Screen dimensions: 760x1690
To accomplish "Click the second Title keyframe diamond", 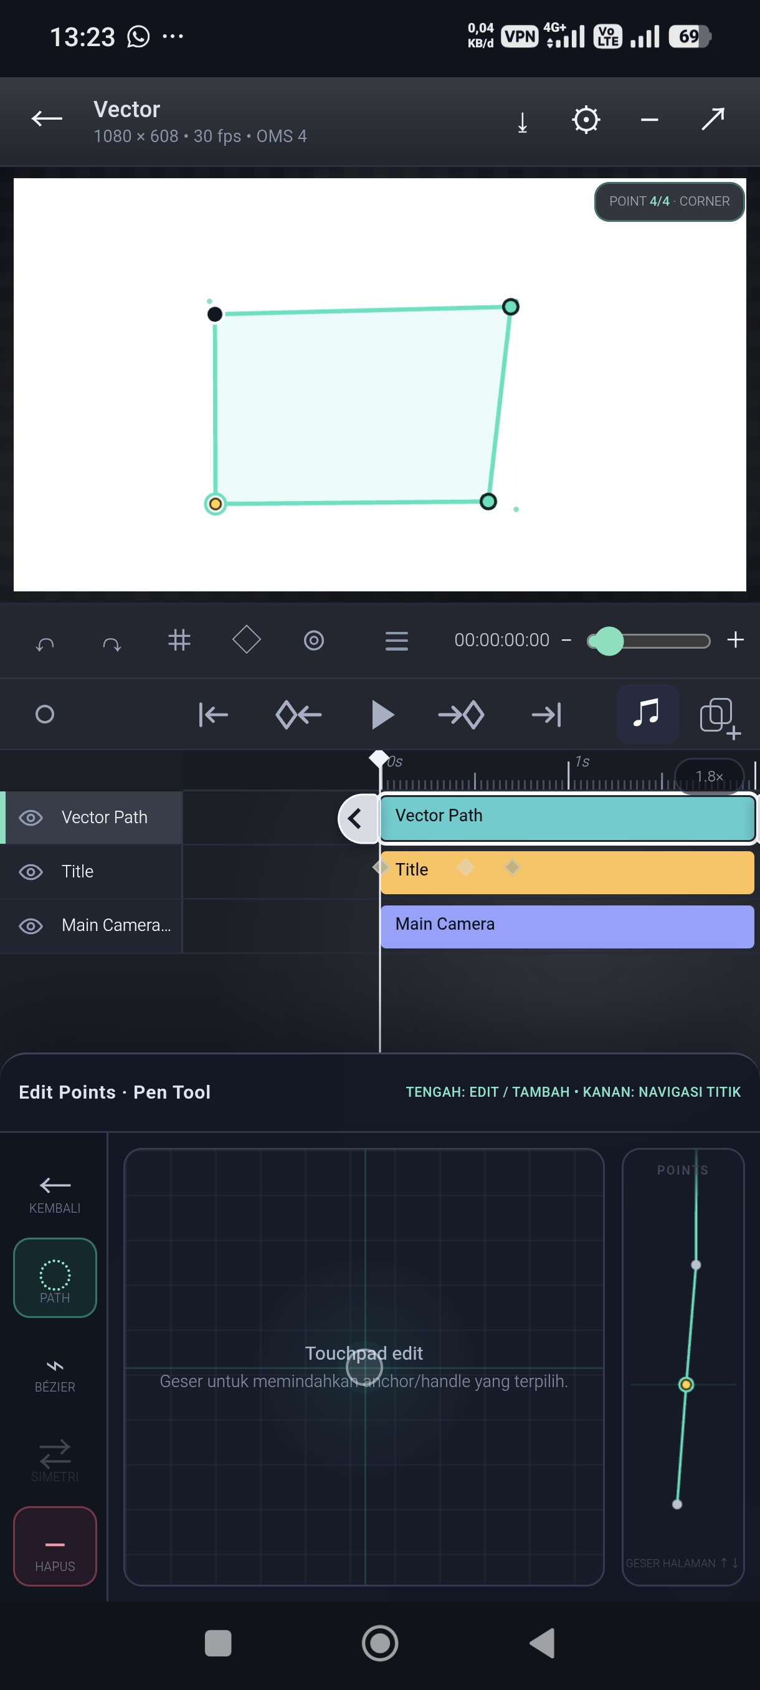I will tap(465, 867).
